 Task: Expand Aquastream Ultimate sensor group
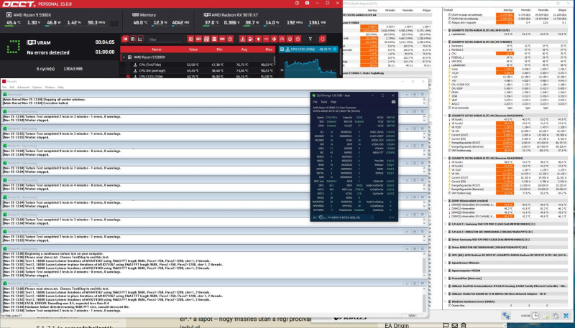point(446,263)
